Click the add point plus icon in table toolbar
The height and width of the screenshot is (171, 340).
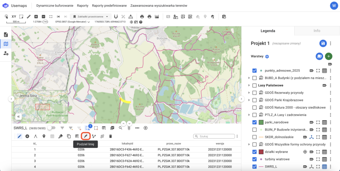click(27, 136)
